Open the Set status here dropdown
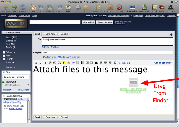The width and height of the screenshot is (179, 127). pos(28,85)
